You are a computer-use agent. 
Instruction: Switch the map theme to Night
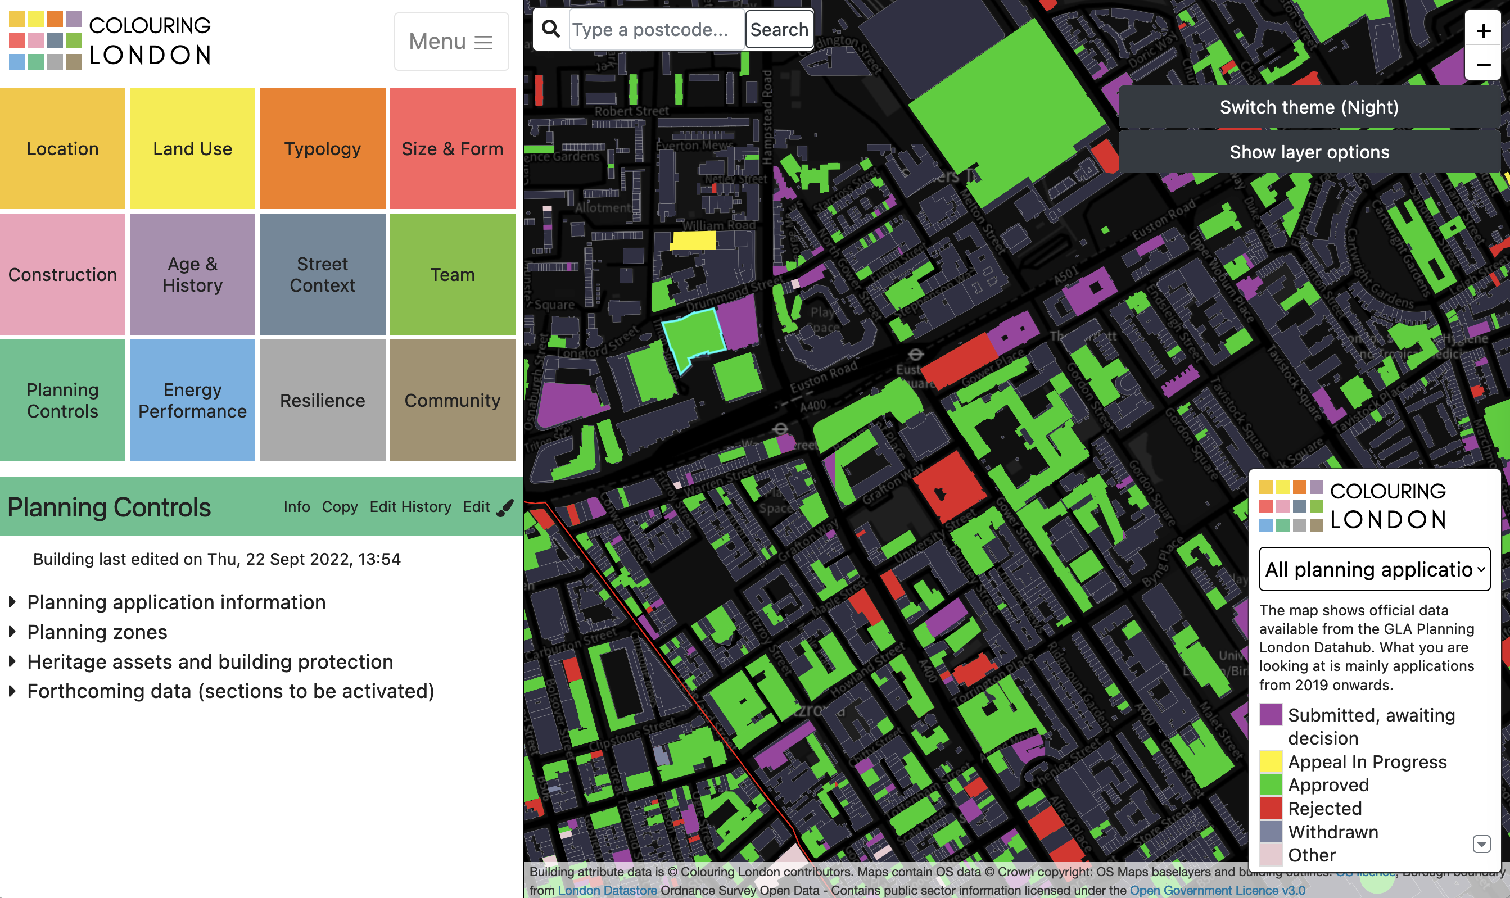coord(1309,107)
